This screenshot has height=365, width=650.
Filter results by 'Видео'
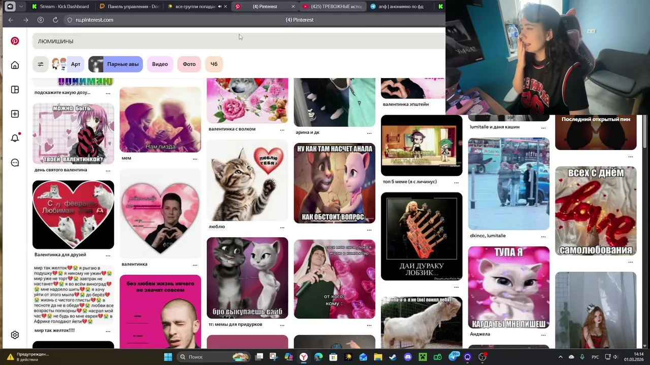(160, 64)
